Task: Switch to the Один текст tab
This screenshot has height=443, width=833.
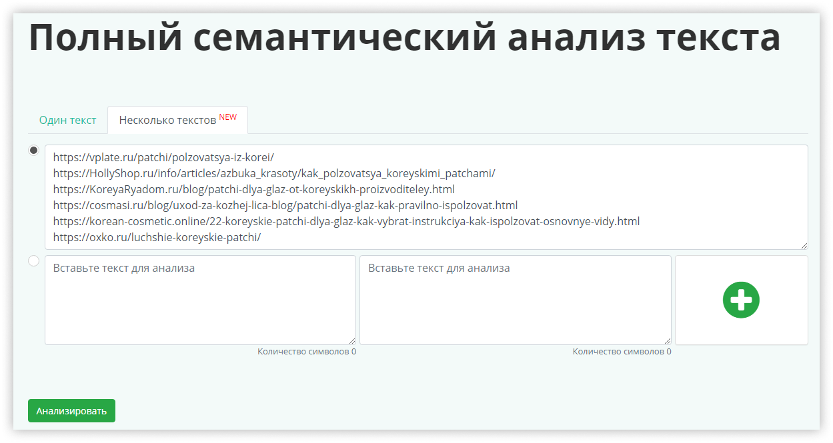Action: point(67,120)
